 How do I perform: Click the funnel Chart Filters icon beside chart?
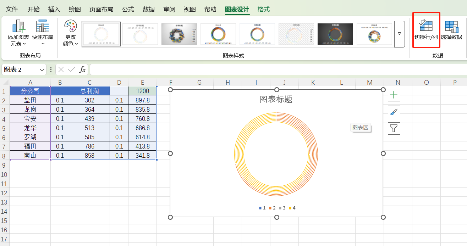394,129
